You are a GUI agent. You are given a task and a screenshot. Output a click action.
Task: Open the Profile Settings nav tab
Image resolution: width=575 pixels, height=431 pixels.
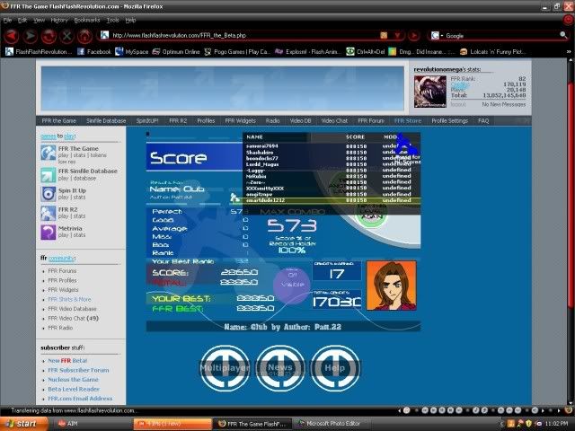tap(449, 120)
